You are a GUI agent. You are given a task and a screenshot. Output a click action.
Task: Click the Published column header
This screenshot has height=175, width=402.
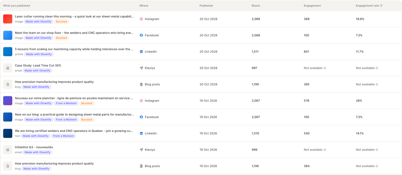click(206, 6)
